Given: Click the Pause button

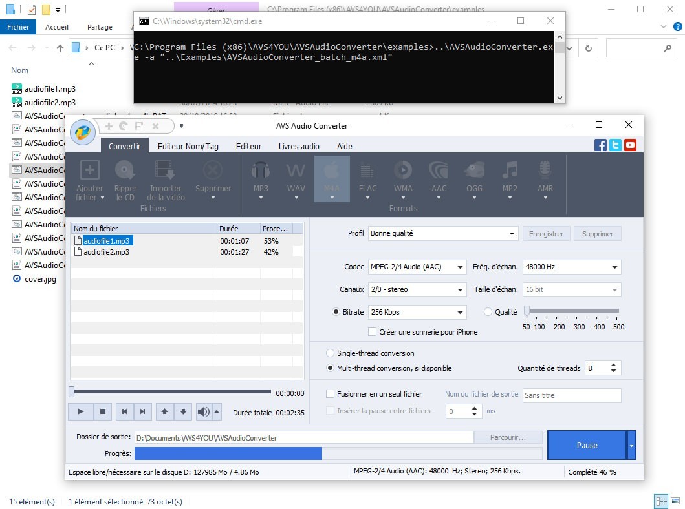Looking at the screenshot, I should [587, 445].
